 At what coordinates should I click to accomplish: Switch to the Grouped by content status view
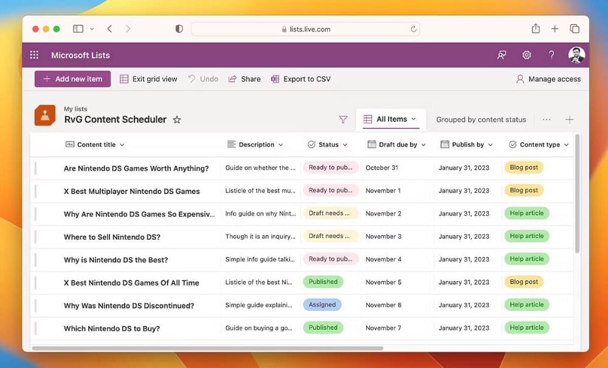click(x=481, y=120)
